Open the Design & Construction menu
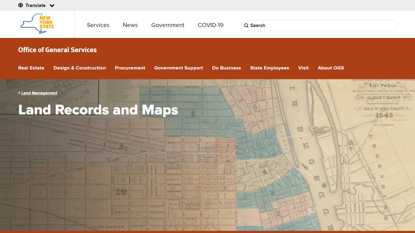This screenshot has height=233, width=415. pyautogui.click(x=80, y=68)
